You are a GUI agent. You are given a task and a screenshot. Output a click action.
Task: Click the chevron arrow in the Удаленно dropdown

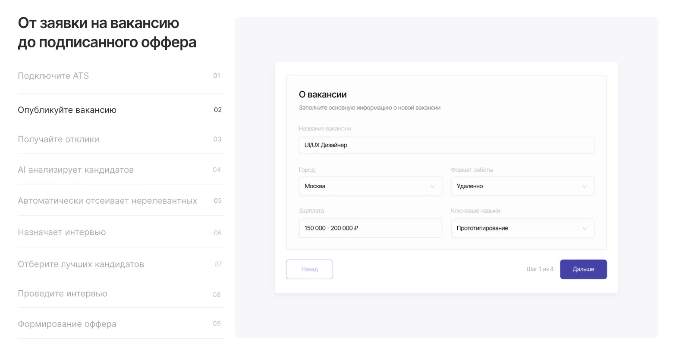point(585,186)
